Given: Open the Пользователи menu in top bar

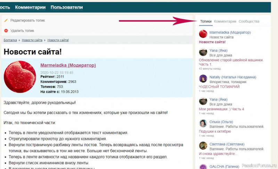Looking at the screenshot, I should tap(67, 7).
